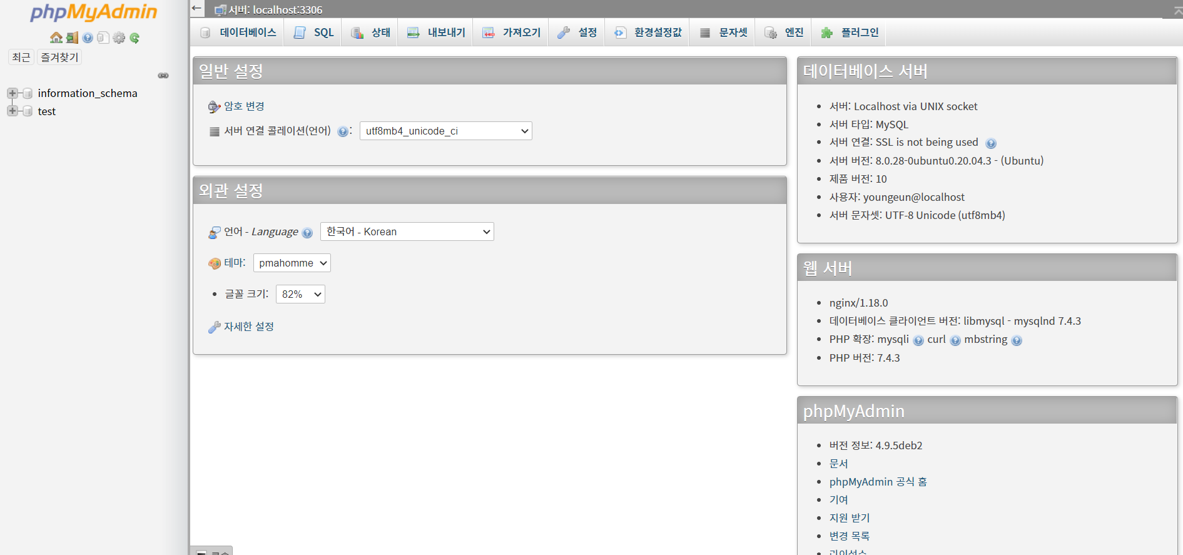Click the 즐겨찾기 button
Image resolution: width=1183 pixels, height=555 pixels.
(x=59, y=58)
